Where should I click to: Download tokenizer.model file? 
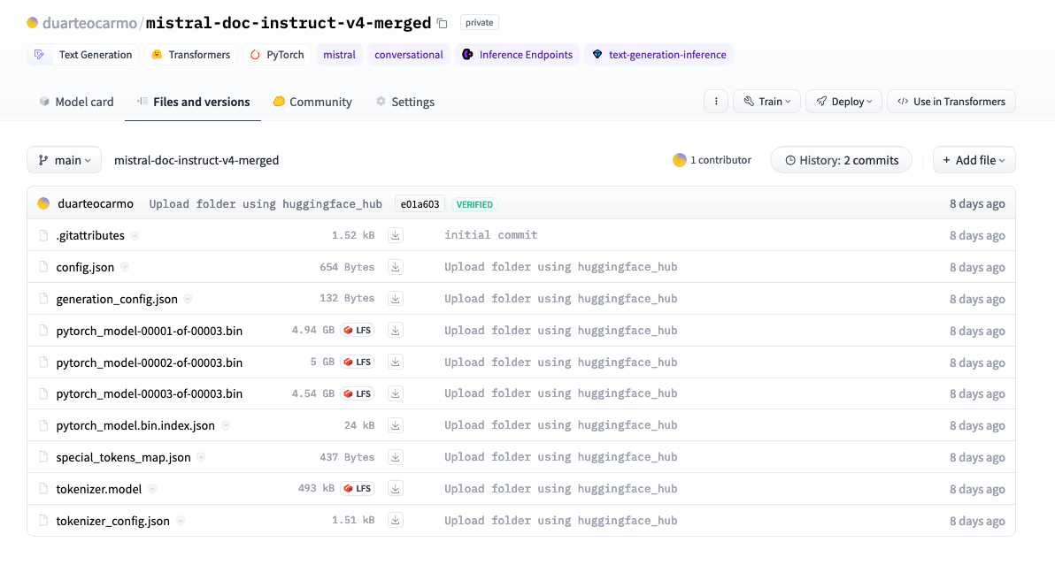tap(396, 489)
